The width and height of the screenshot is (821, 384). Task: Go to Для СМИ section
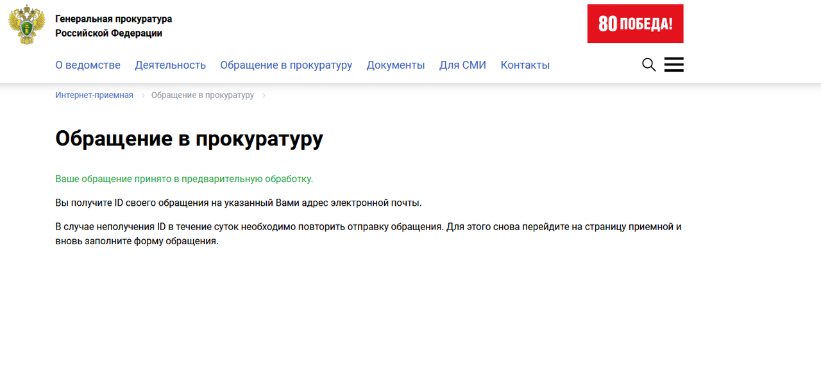click(x=462, y=65)
